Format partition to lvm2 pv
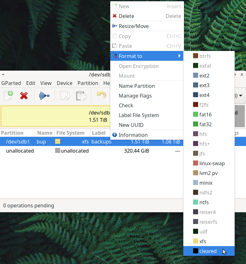This screenshot has height=264, width=246. click(x=209, y=173)
